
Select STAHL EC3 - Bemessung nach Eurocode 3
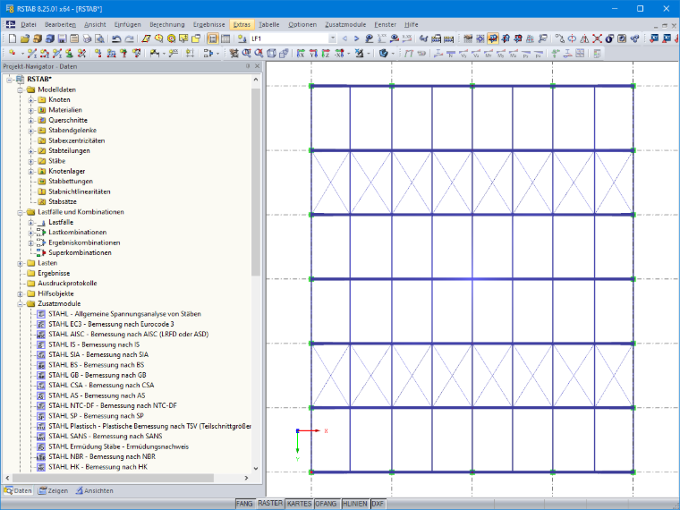[x=111, y=324]
